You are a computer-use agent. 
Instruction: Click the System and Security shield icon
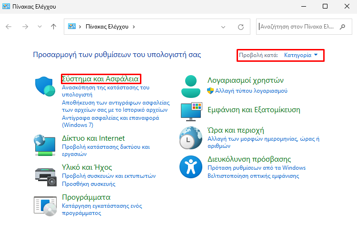coord(45,87)
